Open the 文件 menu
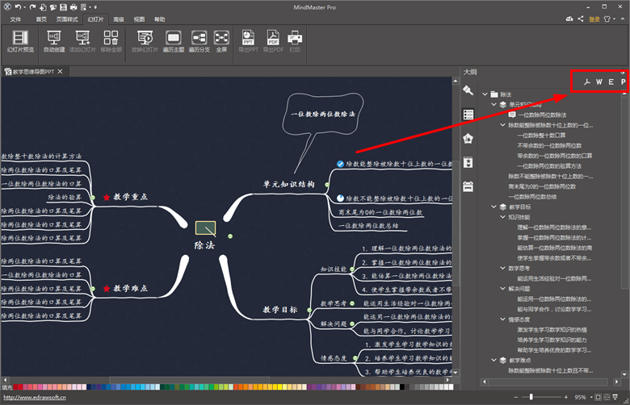 pos(15,19)
